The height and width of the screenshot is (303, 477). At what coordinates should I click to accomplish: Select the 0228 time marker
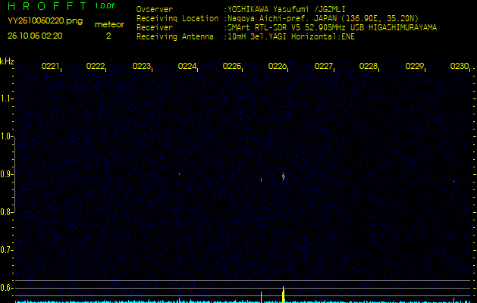[369, 67]
